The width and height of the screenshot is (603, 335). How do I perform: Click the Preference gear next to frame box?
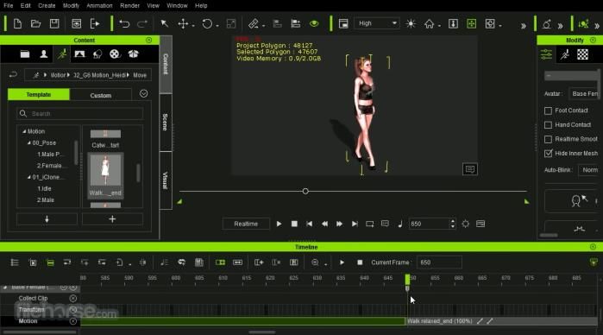pos(465,224)
